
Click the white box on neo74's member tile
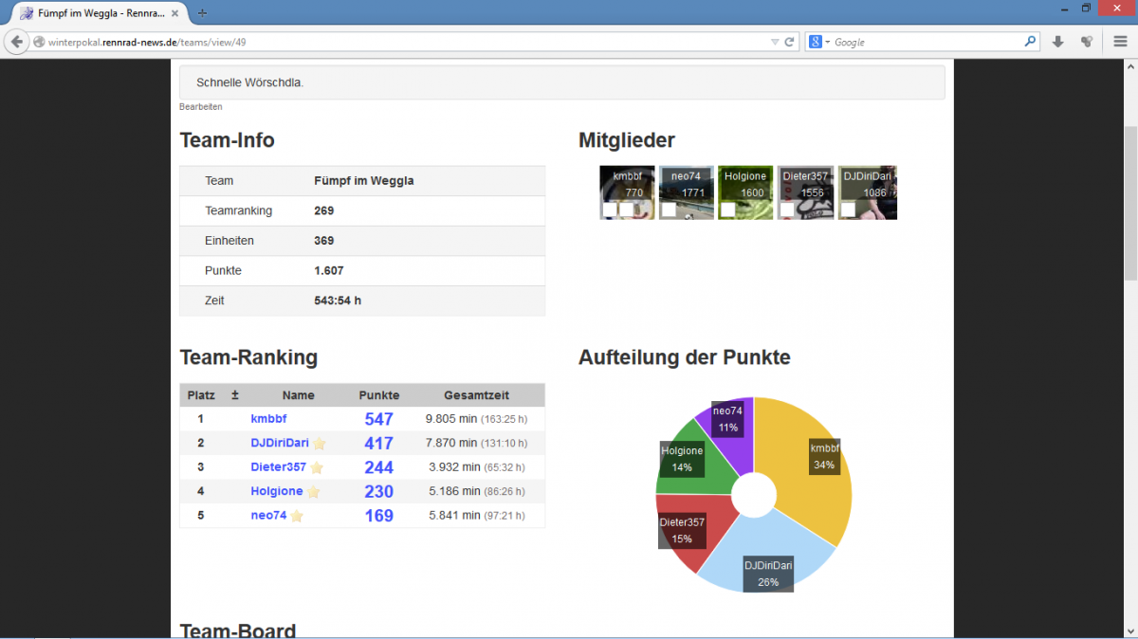[669, 210]
